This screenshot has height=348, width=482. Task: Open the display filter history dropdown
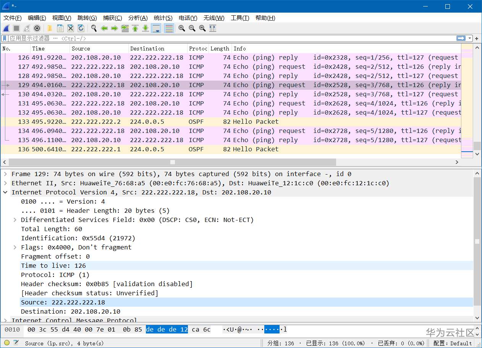point(470,38)
